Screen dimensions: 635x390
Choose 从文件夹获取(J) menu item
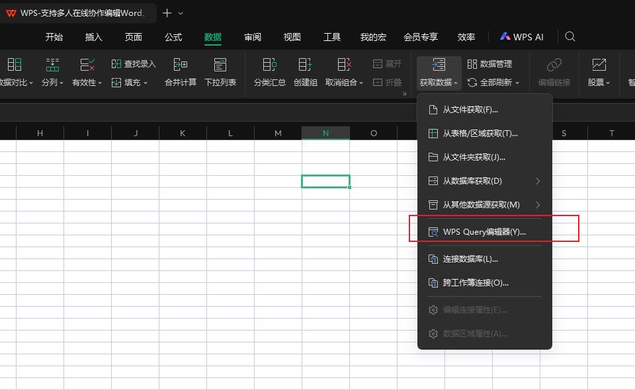point(485,157)
